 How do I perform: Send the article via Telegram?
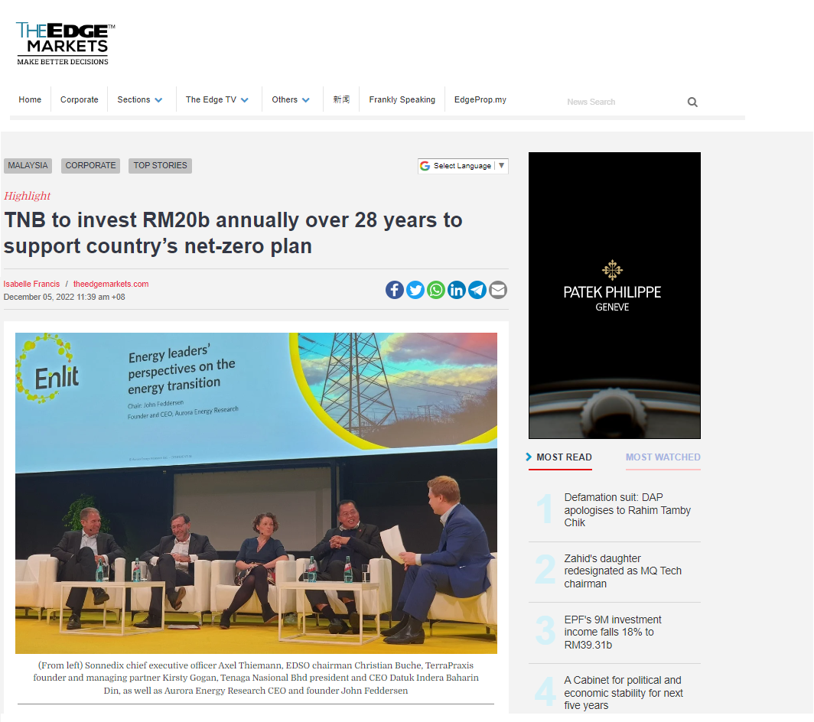(x=477, y=290)
